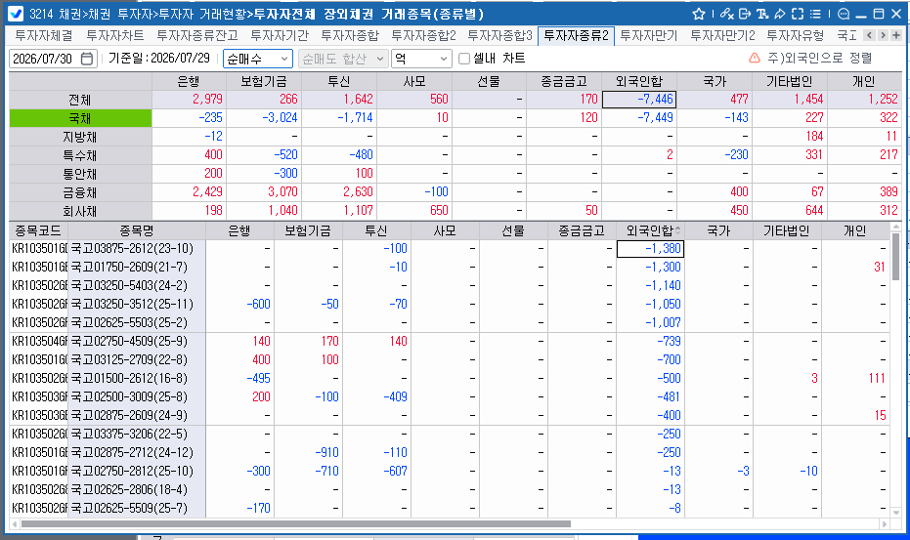The width and height of the screenshot is (910, 540).
Task: Add screen to favorites with star icon
Action: (699, 14)
